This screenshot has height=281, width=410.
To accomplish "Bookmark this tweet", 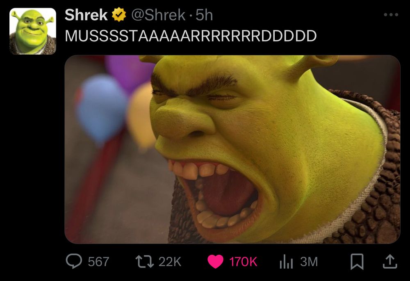I will (x=357, y=261).
